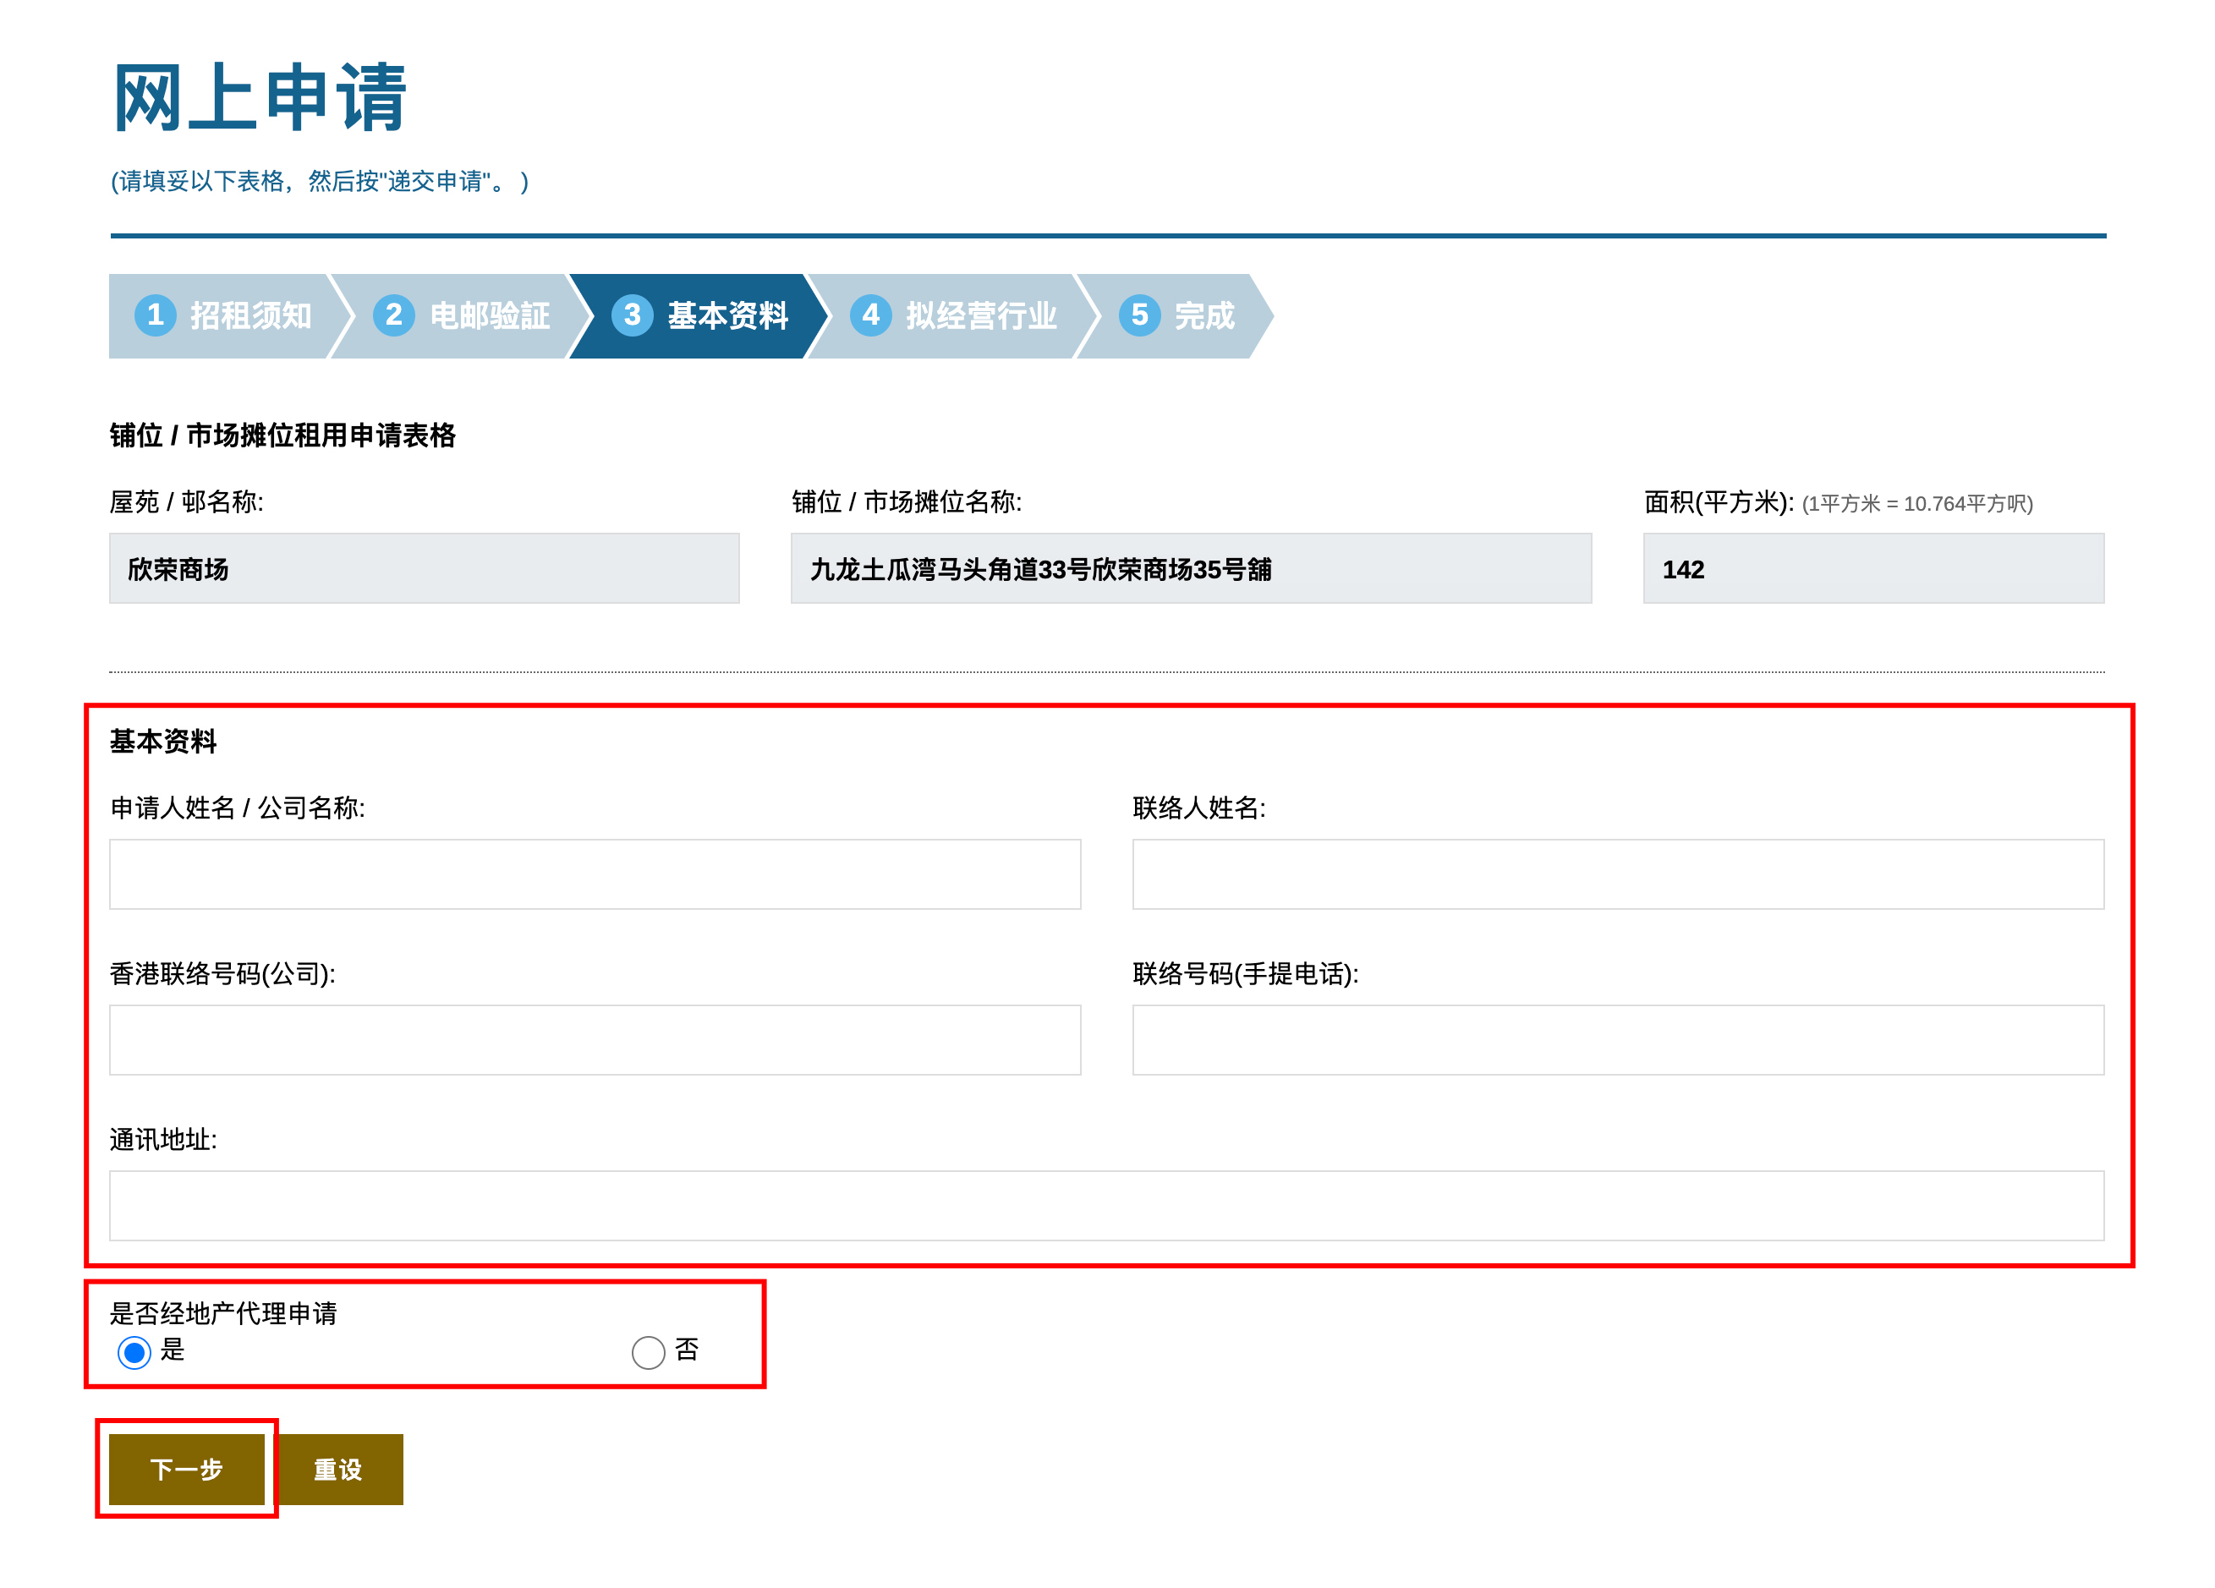The width and height of the screenshot is (2215, 1588).
Task: Click the 网上申请 page heading
Action: click(260, 97)
